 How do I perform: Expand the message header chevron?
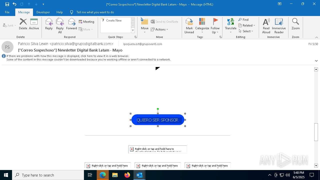point(316,61)
